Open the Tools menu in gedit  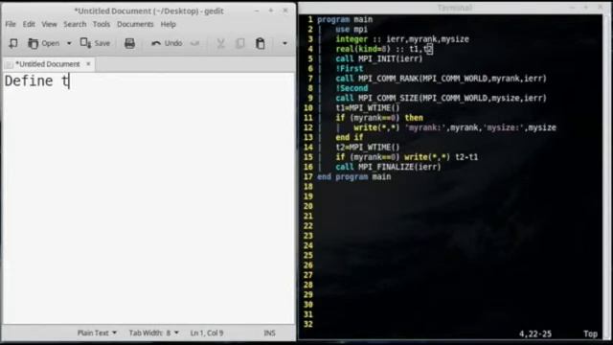pyautogui.click(x=102, y=24)
